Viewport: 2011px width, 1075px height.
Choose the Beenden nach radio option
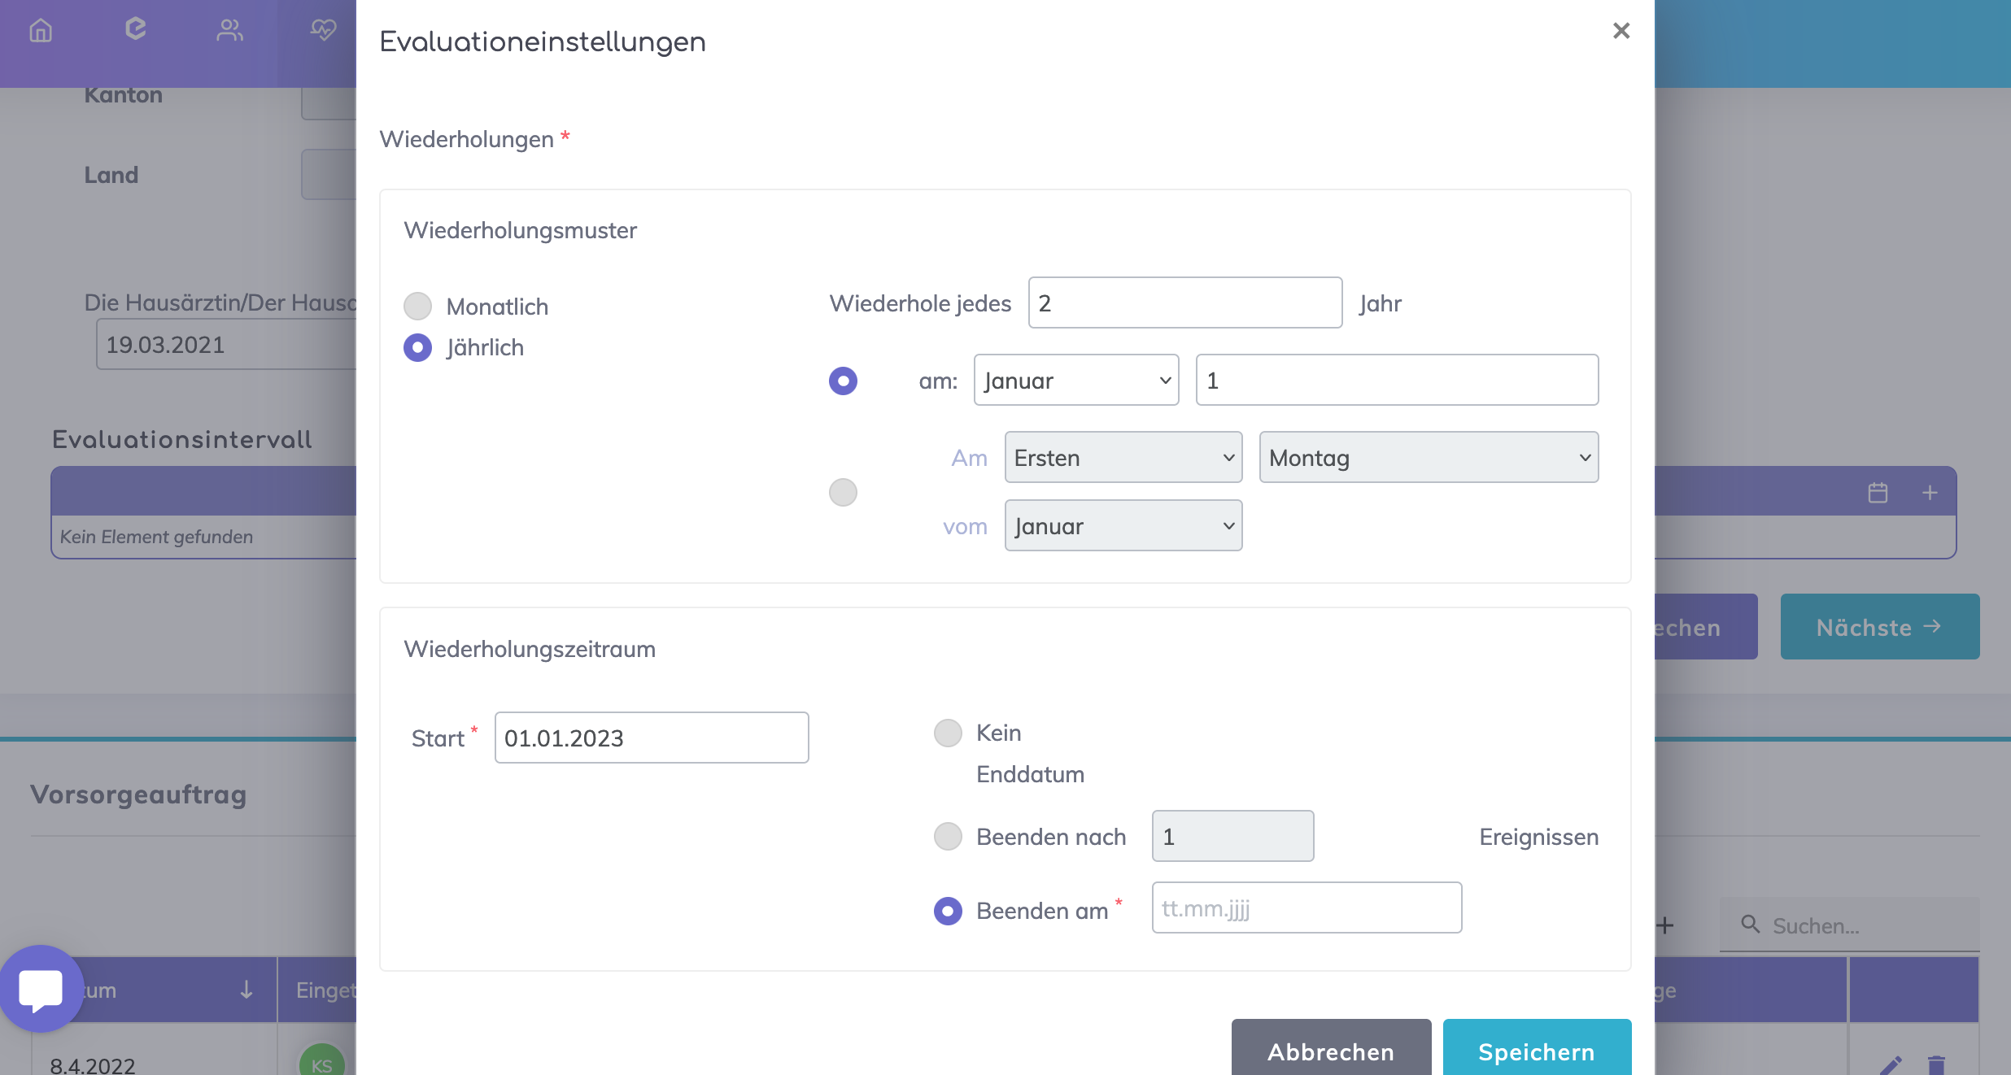(x=948, y=836)
